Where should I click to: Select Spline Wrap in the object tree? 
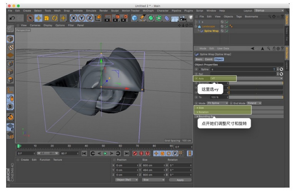tap(212, 31)
